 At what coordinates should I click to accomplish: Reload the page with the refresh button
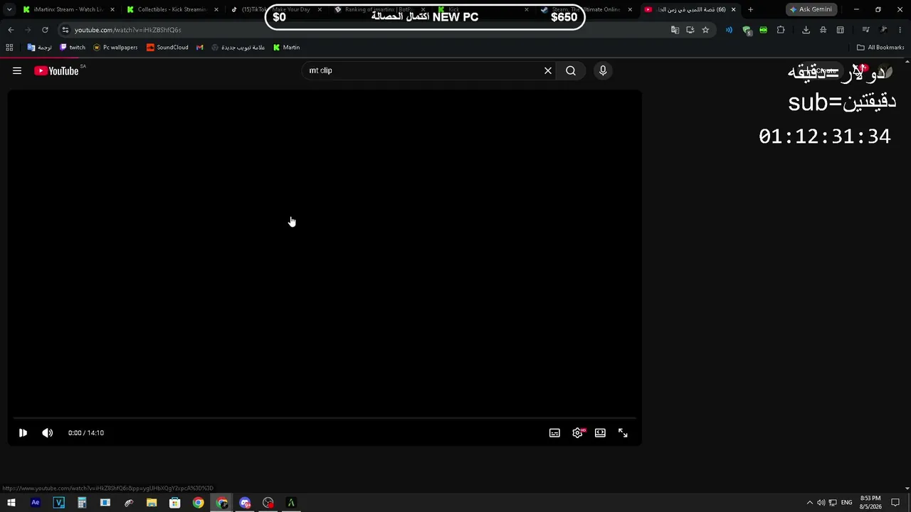[45, 30]
